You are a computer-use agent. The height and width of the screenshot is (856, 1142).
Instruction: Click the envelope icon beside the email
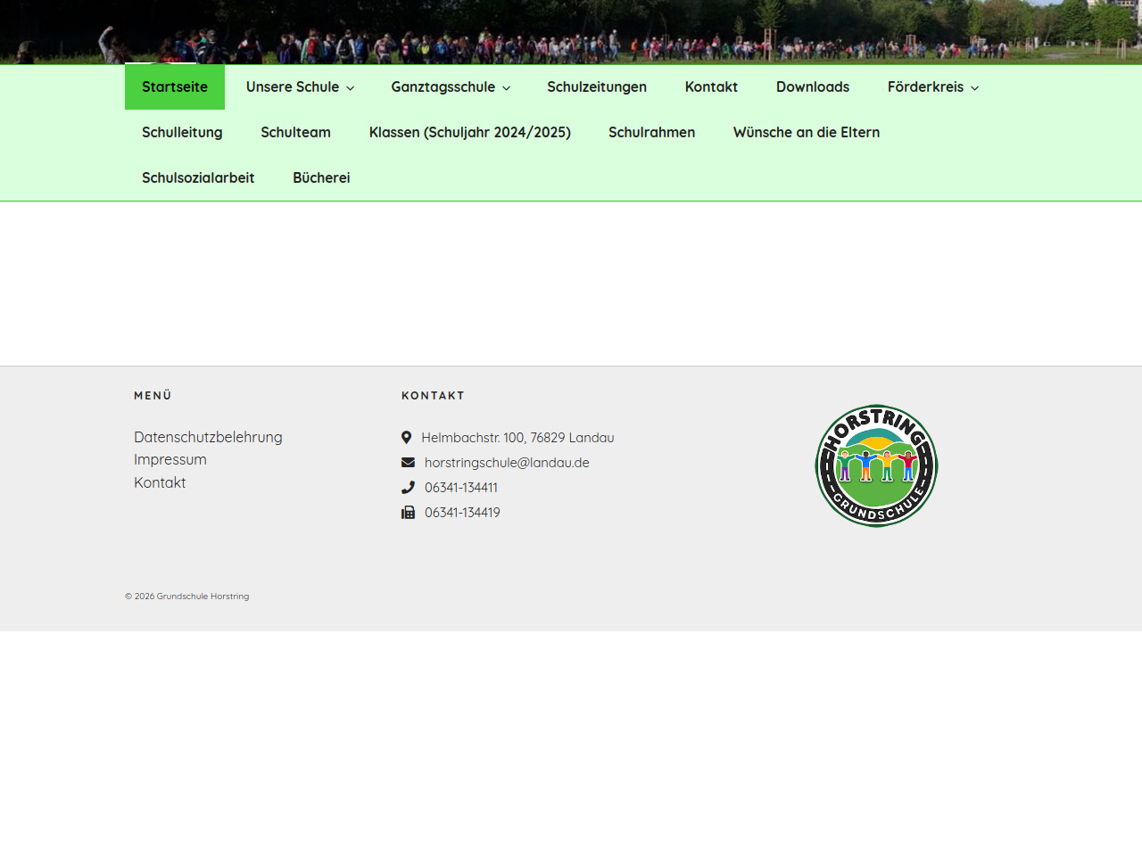[408, 463]
